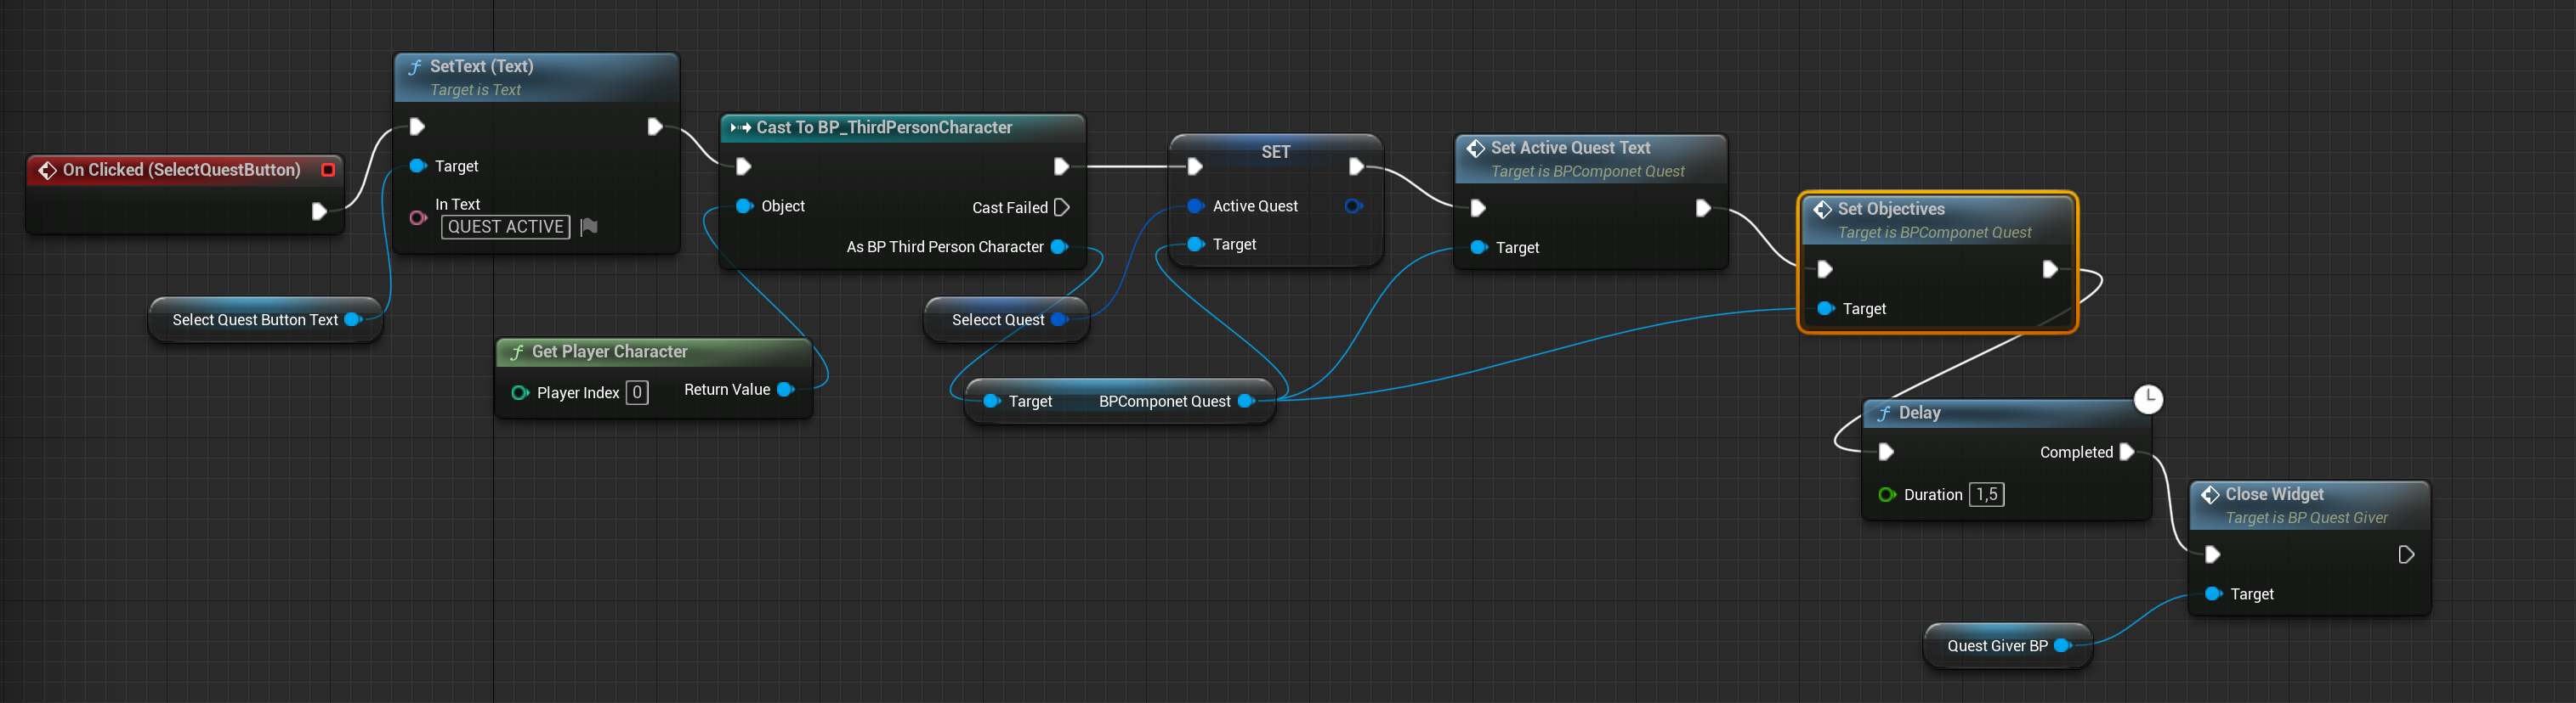Image resolution: width=2576 pixels, height=703 pixels.
Task: Click the Set Active Quest Text Target pin
Action: 1479,248
